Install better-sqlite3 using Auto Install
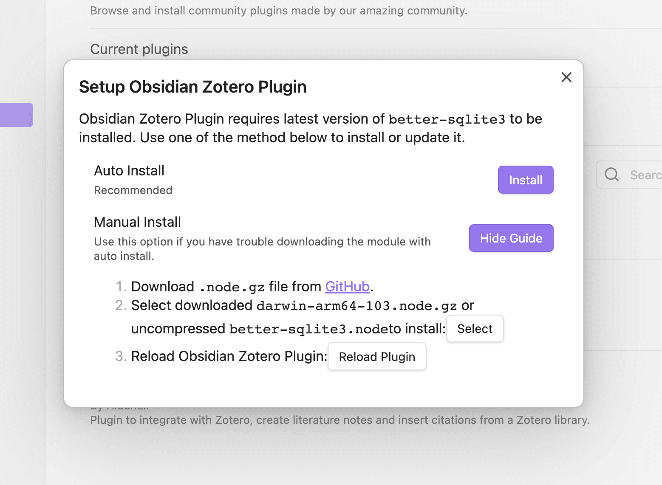The height and width of the screenshot is (485, 662). tap(526, 180)
